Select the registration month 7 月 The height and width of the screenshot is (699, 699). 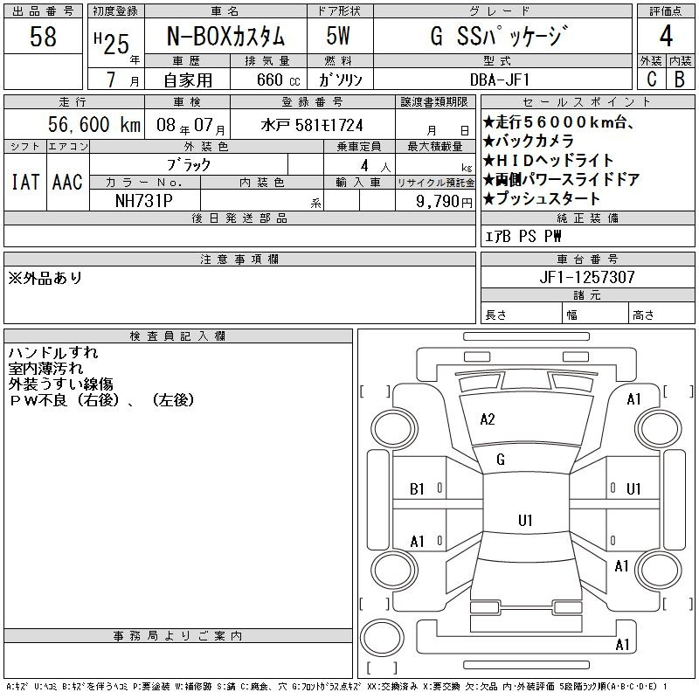click(x=122, y=80)
